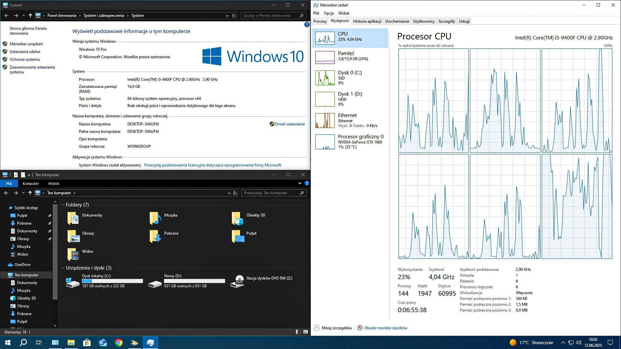This screenshot has height=349, width=621.
Task: Open Task Manager Widok menu
Action: (343, 13)
